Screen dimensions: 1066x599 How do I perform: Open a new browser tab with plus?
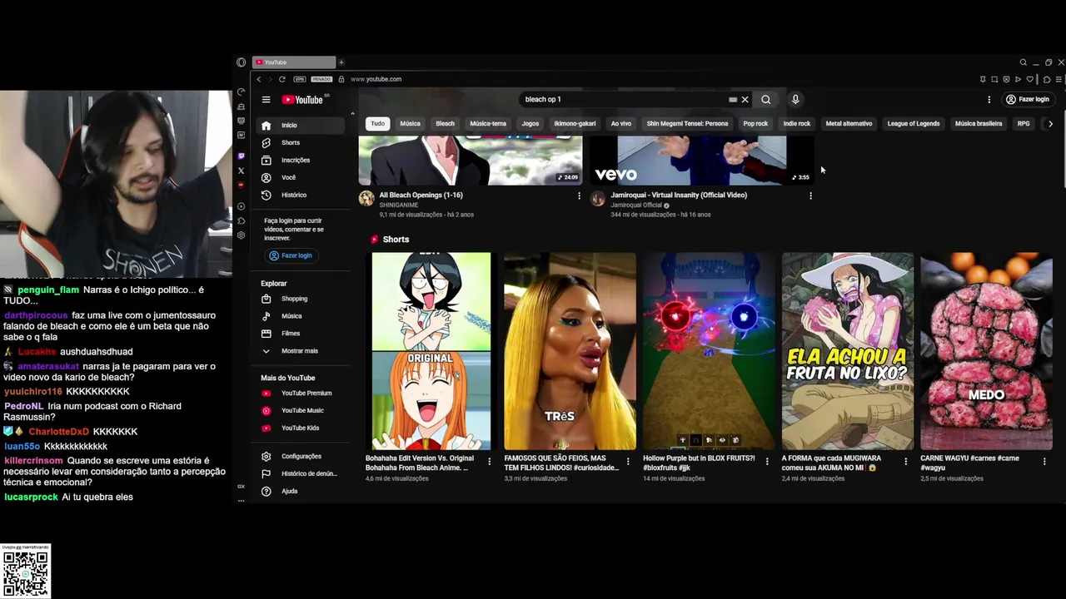pos(341,62)
